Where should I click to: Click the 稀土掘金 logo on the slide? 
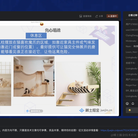point(89,110)
